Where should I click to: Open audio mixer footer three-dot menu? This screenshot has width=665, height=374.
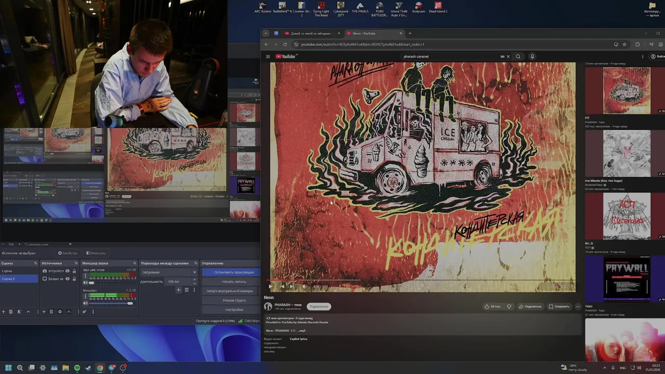[93, 312]
